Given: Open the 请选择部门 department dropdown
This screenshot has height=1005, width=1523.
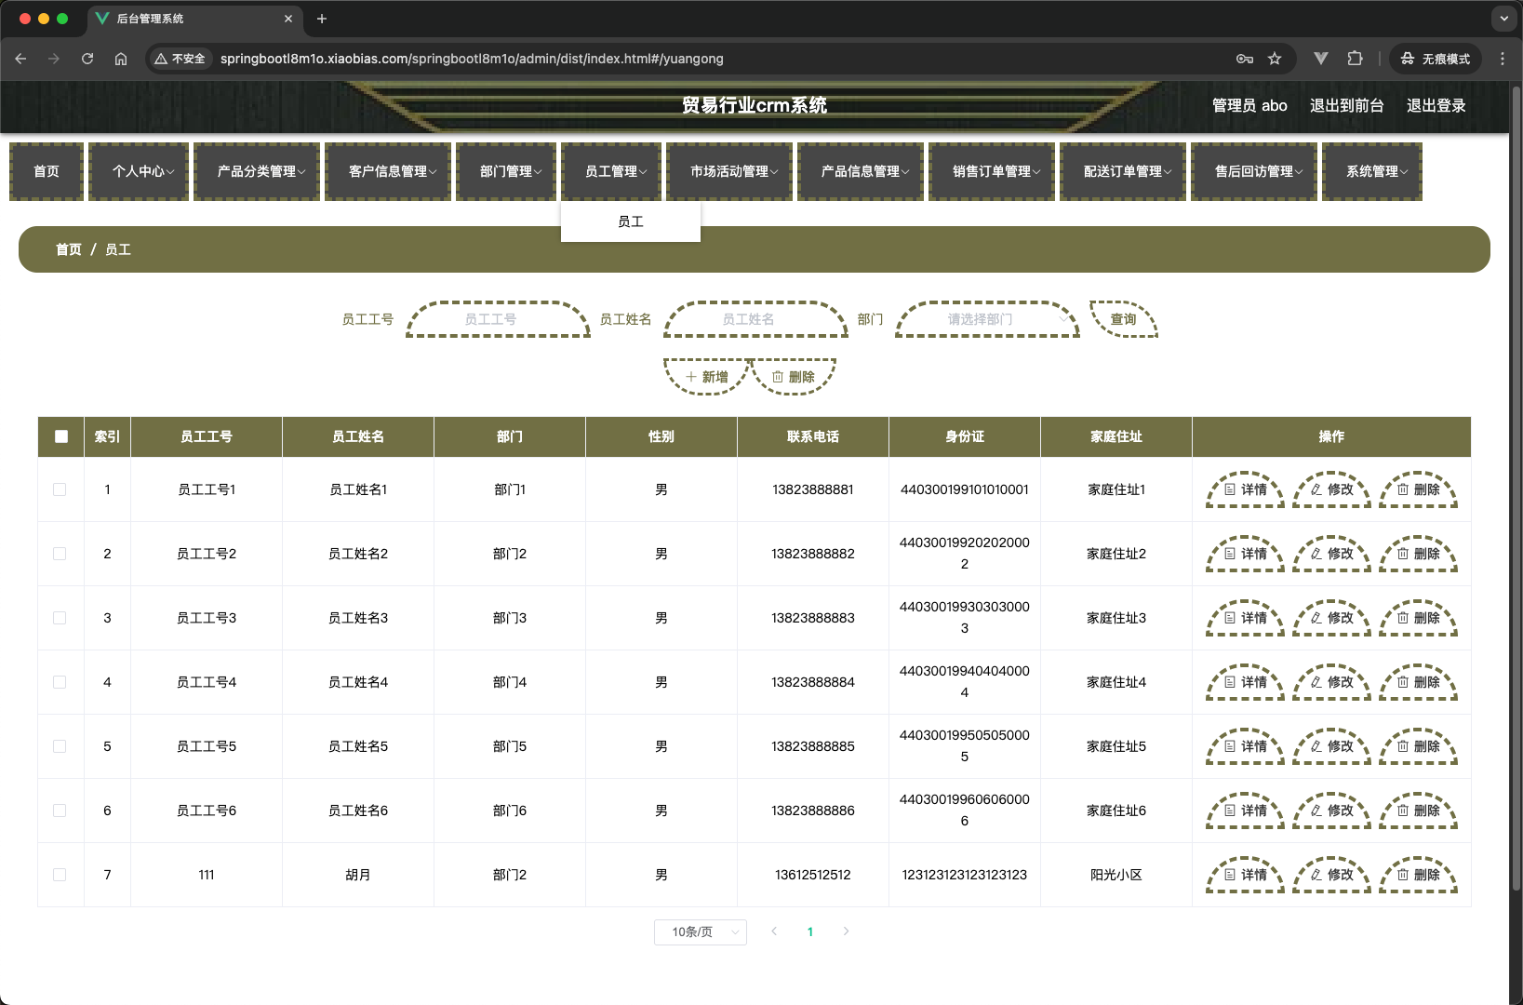Looking at the screenshot, I should coord(987,319).
